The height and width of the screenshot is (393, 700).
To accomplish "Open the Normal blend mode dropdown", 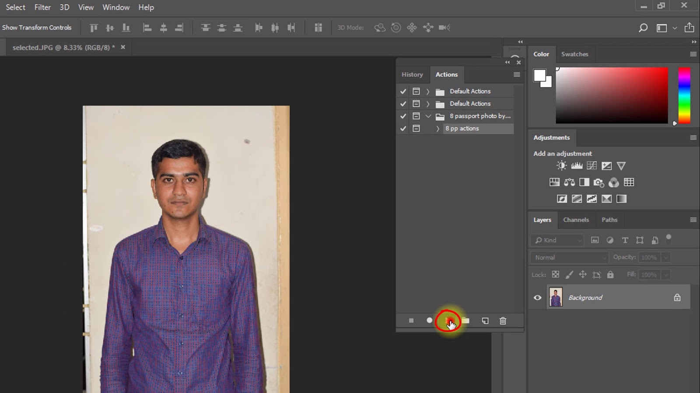I will click(x=569, y=258).
